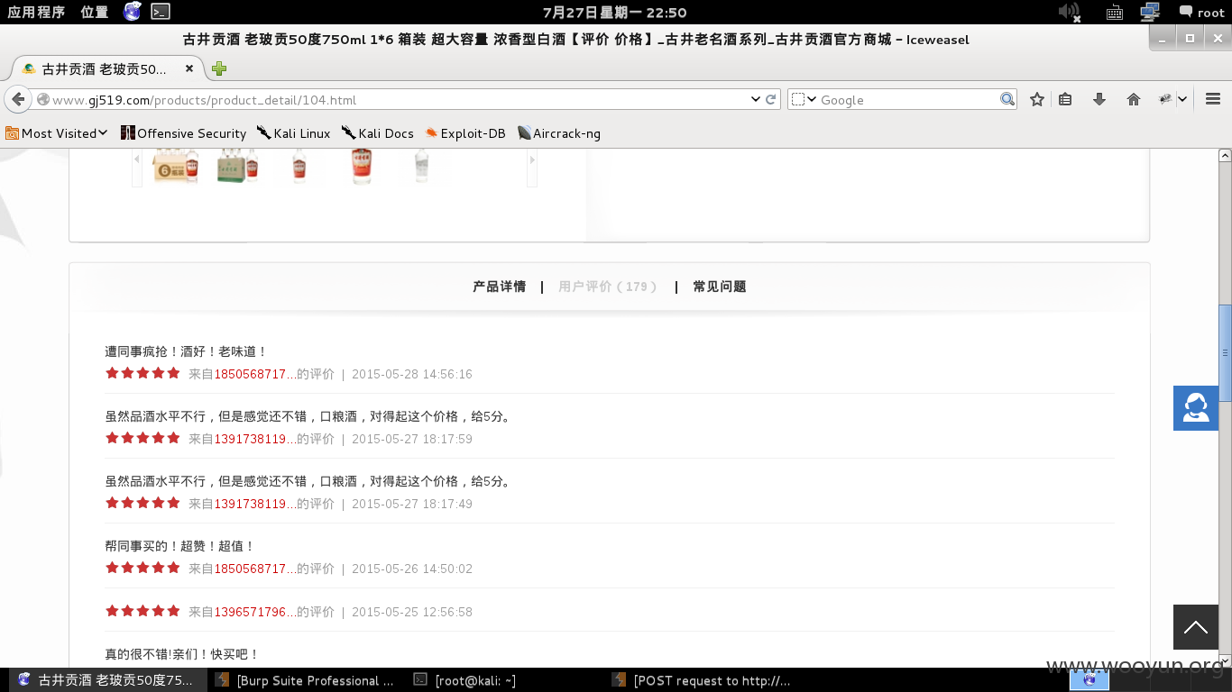
Task: Click review text 帮同事买的！超赞！超值！
Action: (179, 546)
